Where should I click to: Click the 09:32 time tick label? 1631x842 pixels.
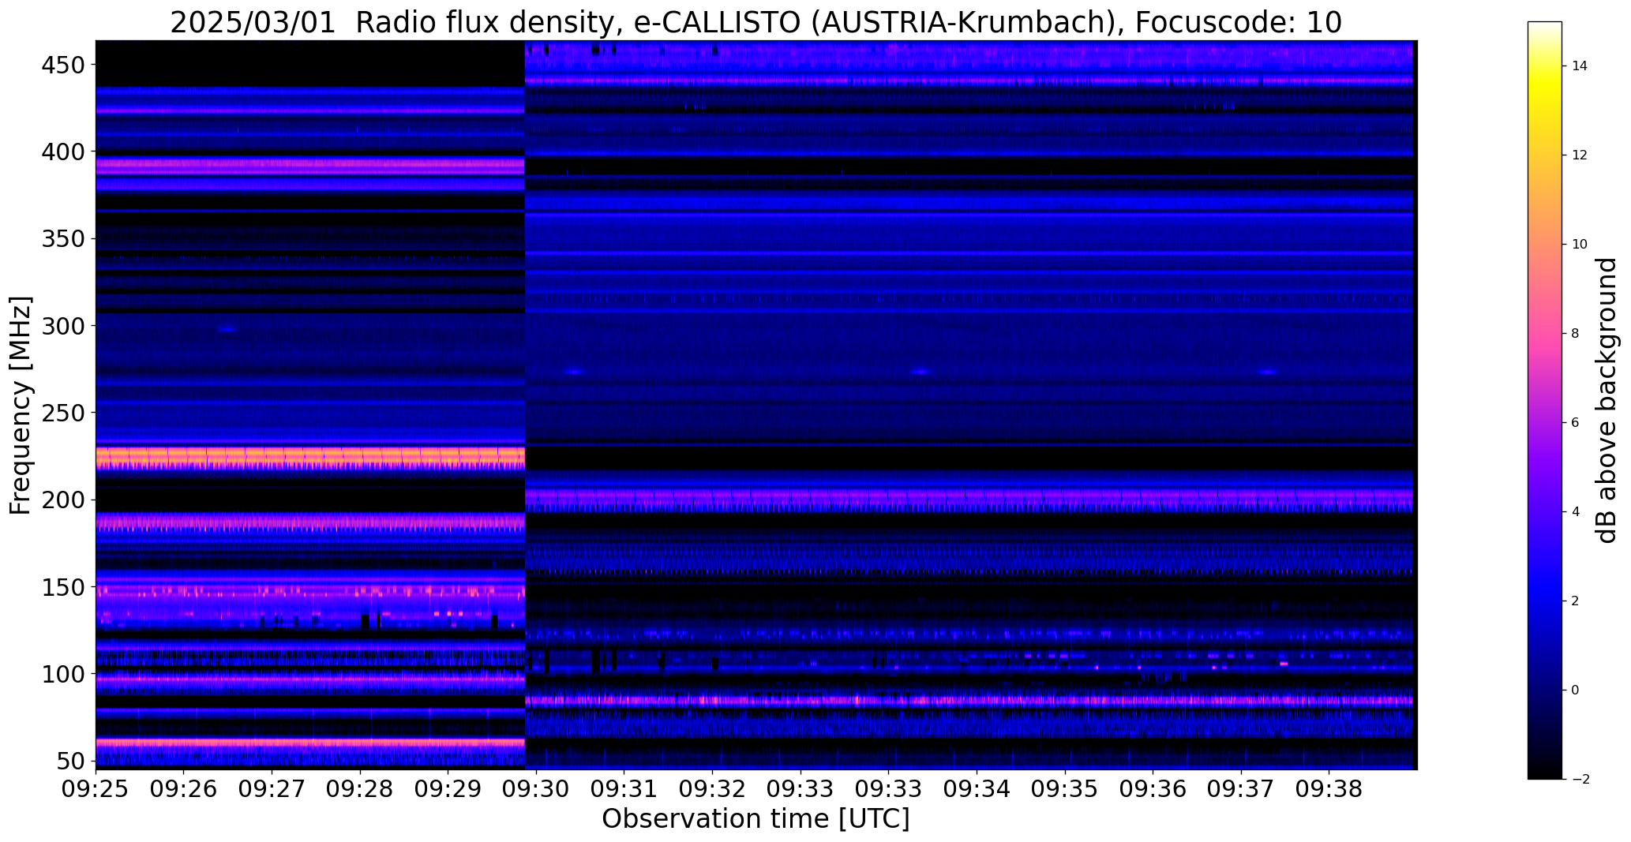click(x=713, y=790)
